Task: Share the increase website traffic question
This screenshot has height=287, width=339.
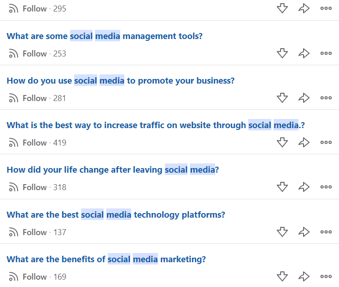Action: (304, 142)
